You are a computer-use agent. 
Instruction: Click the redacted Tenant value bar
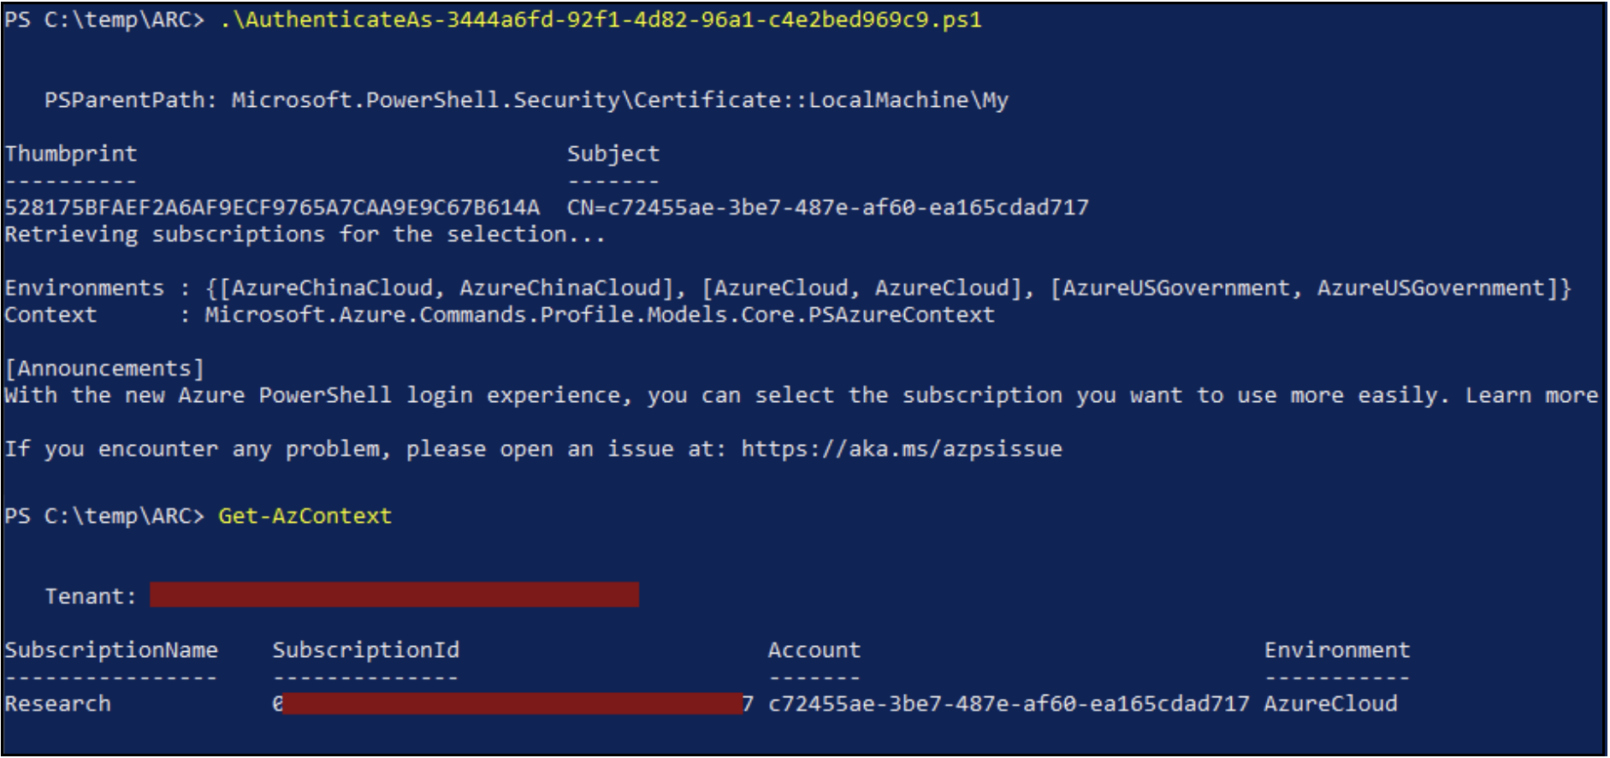click(x=394, y=595)
